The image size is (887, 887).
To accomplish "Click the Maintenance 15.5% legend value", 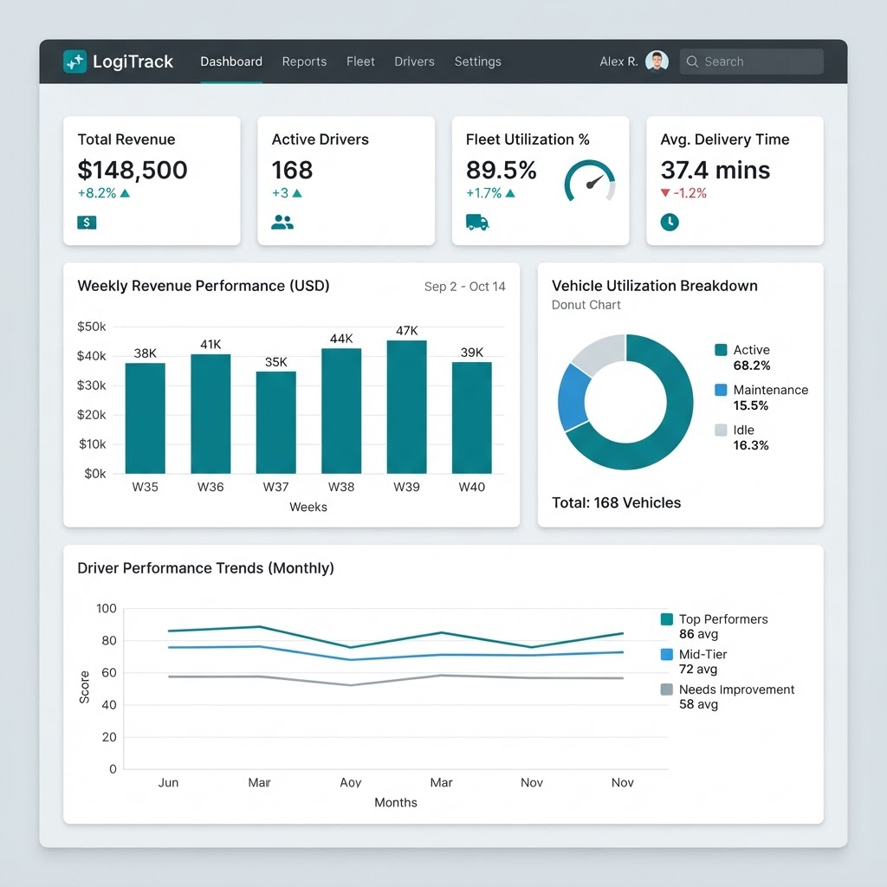I will coord(751,405).
